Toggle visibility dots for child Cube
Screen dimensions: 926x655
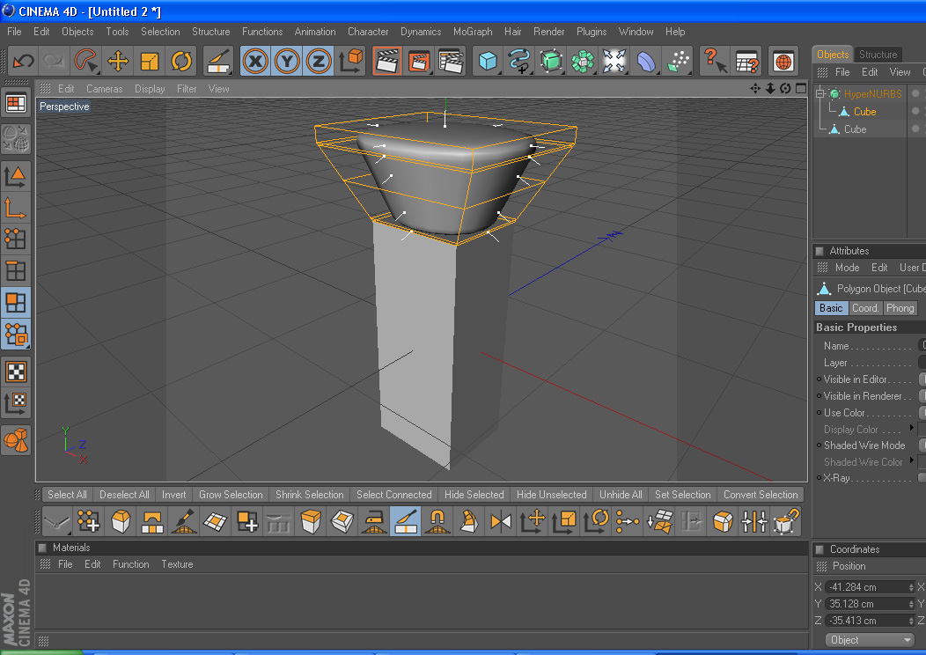coord(915,111)
